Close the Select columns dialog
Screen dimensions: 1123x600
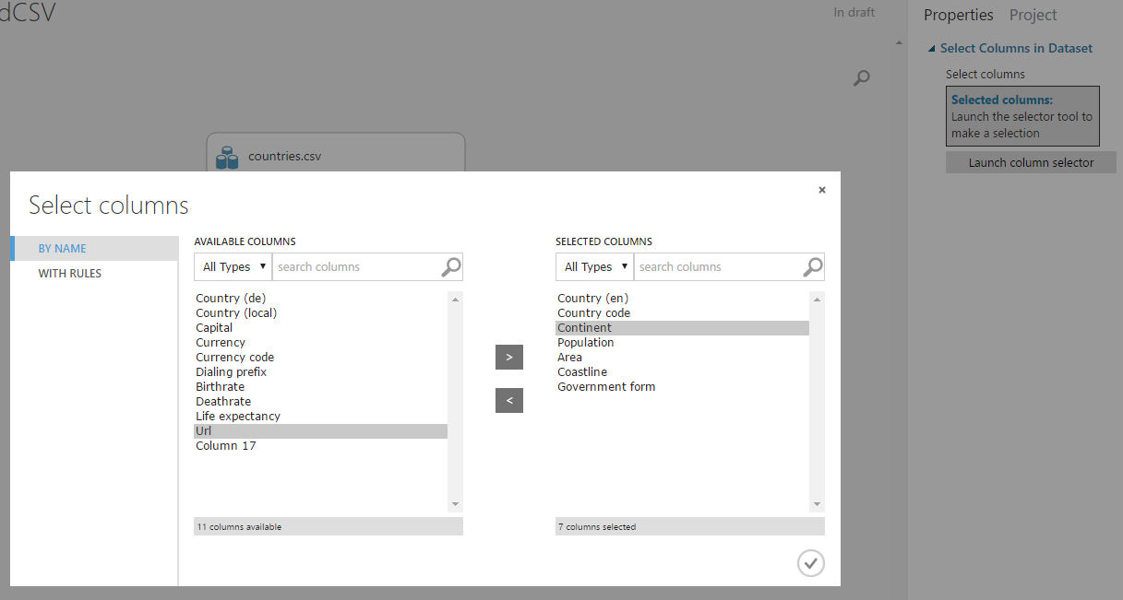pos(821,190)
